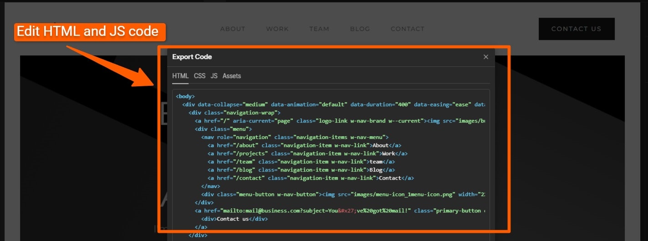The image size is (648, 241).
Task: Close the Export Code dialog
Action: (485, 57)
